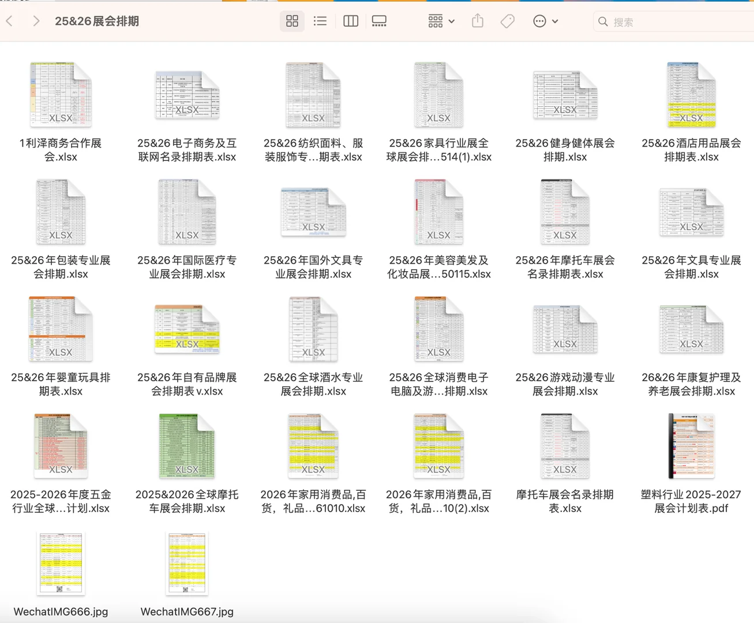The image size is (754, 623).
Task: Select the 25&26健身健体展会排期.xlsx file
Action: [x=565, y=95]
